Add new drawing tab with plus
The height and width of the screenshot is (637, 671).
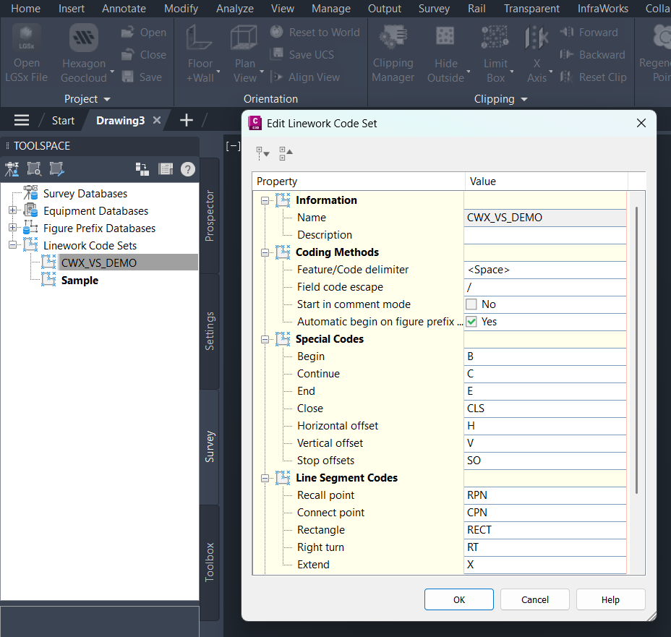pos(186,120)
